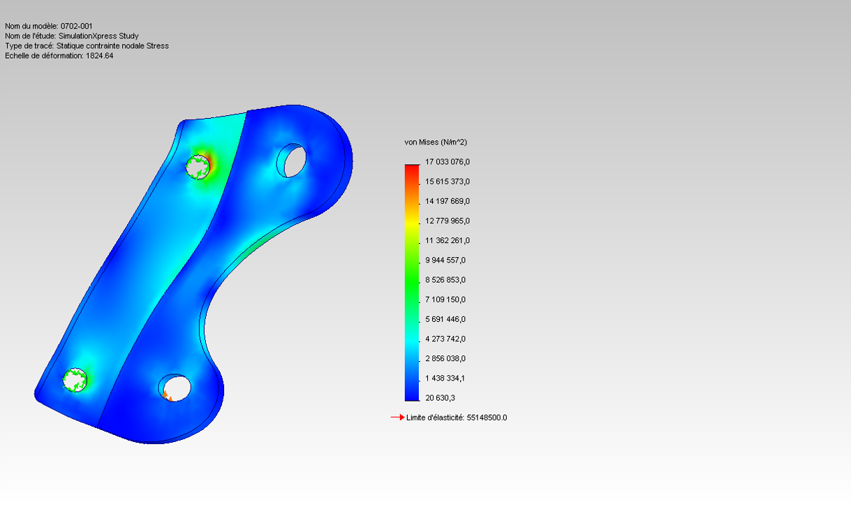Select the green fixture arrows in upper-left hole
Viewport: 851px width, 507px height.
pyautogui.click(x=198, y=166)
